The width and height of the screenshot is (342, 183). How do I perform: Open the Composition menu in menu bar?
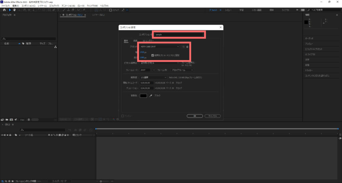28,6
